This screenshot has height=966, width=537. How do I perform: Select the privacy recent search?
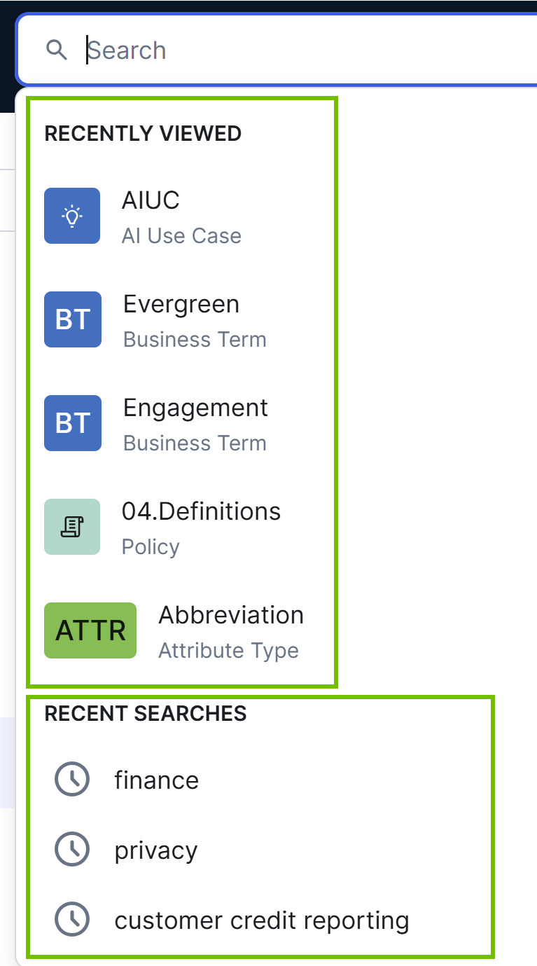pyautogui.click(x=155, y=849)
